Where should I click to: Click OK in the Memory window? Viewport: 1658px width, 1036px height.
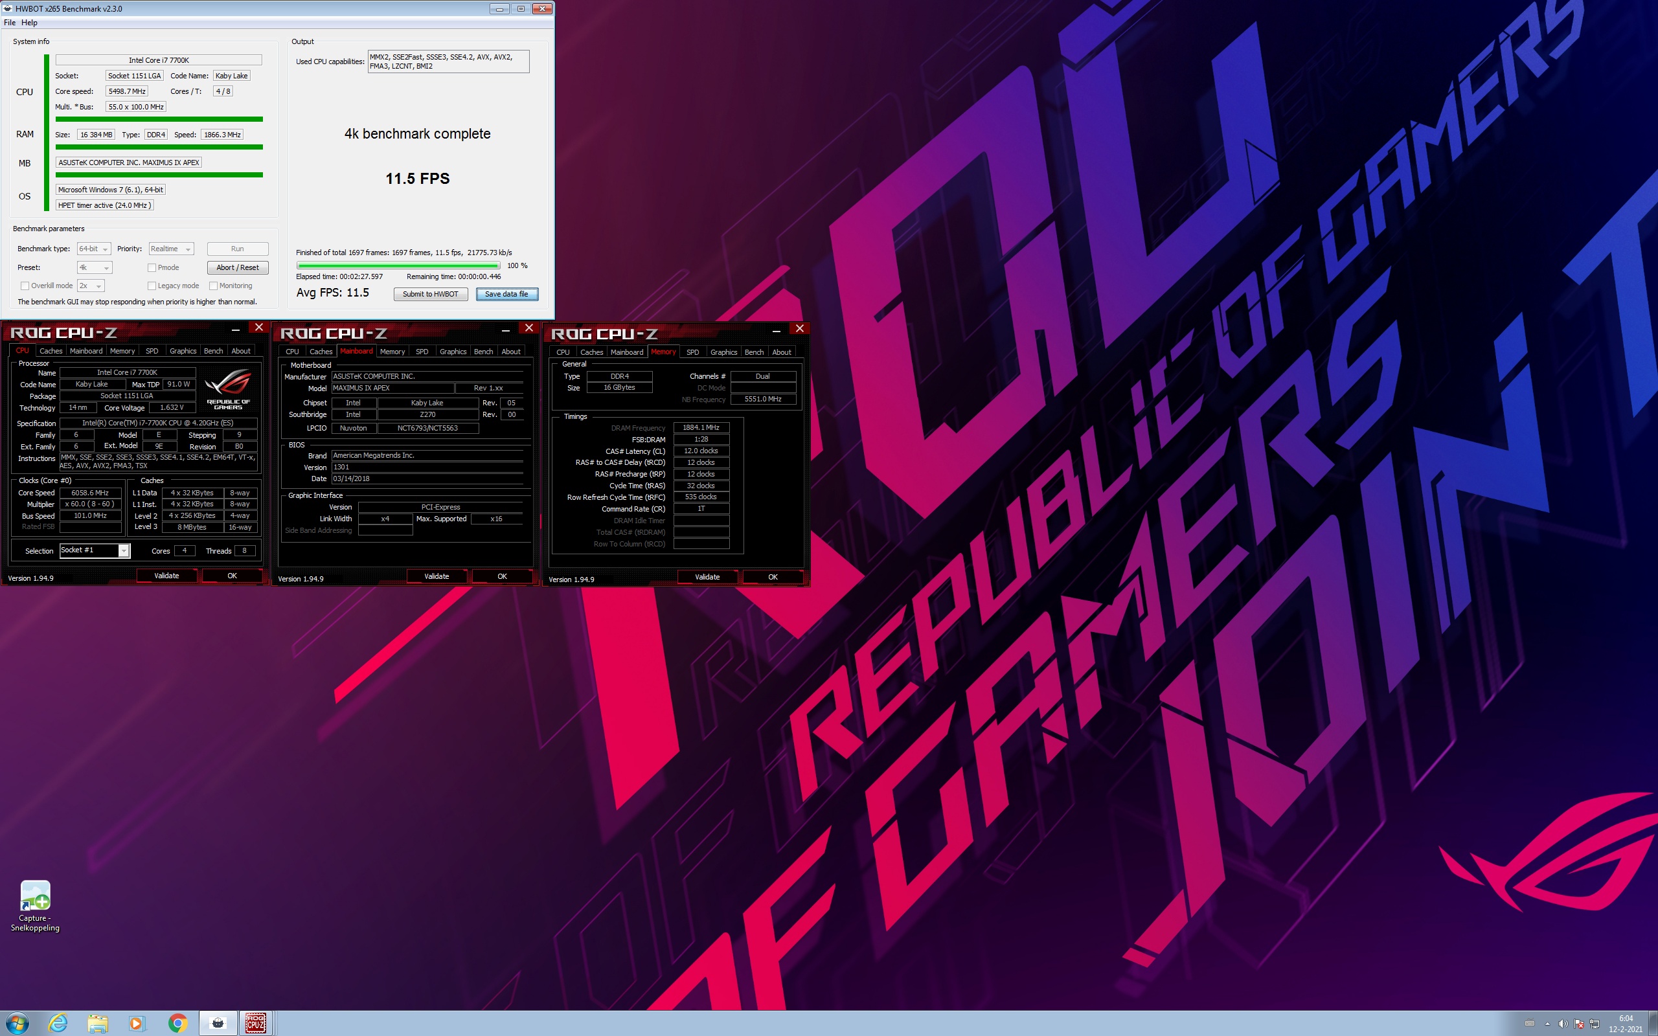pyautogui.click(x=773, y=577)
